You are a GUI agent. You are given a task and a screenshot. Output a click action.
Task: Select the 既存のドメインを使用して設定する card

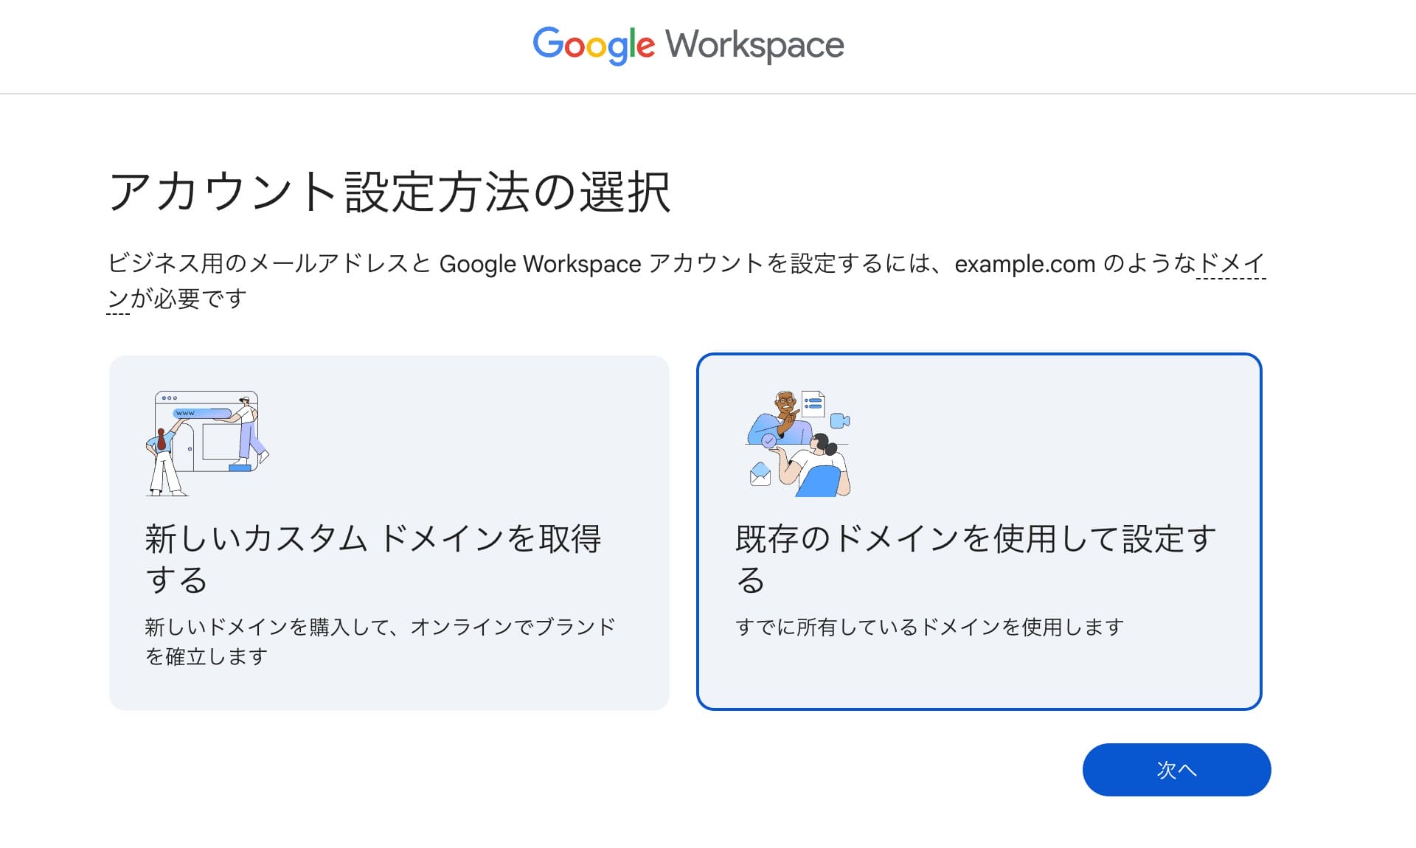tap(979, 532)
